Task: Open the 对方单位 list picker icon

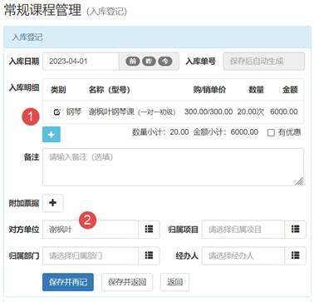Action: point(149,230)
